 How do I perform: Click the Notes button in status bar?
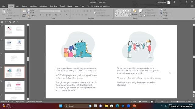point(134,102)
